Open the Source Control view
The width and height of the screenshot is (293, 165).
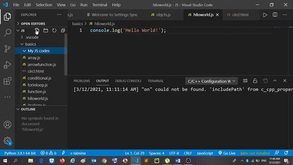click(x=7, y=49)
